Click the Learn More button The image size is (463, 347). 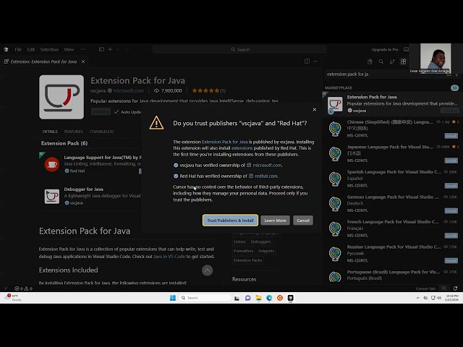[x=275, y=220]
